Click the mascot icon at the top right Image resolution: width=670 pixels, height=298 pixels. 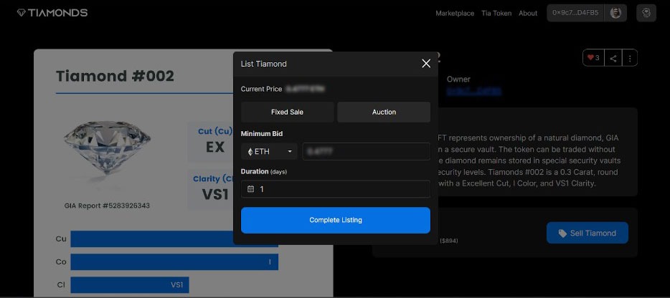tap(646, 13)
